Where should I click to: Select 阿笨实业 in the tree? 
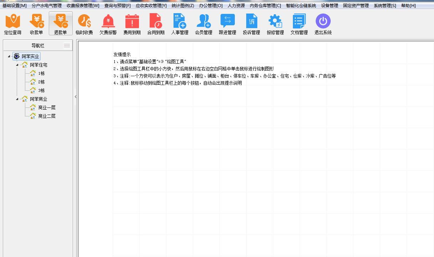[30, 56]
